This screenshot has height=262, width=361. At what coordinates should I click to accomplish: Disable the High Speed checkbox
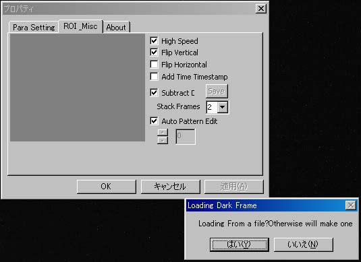[x=154, y=40]
